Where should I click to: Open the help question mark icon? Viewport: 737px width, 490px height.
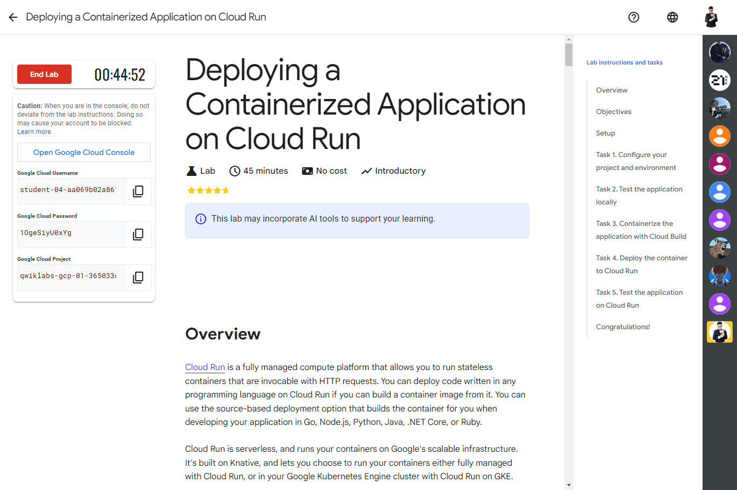pos(634,17)
